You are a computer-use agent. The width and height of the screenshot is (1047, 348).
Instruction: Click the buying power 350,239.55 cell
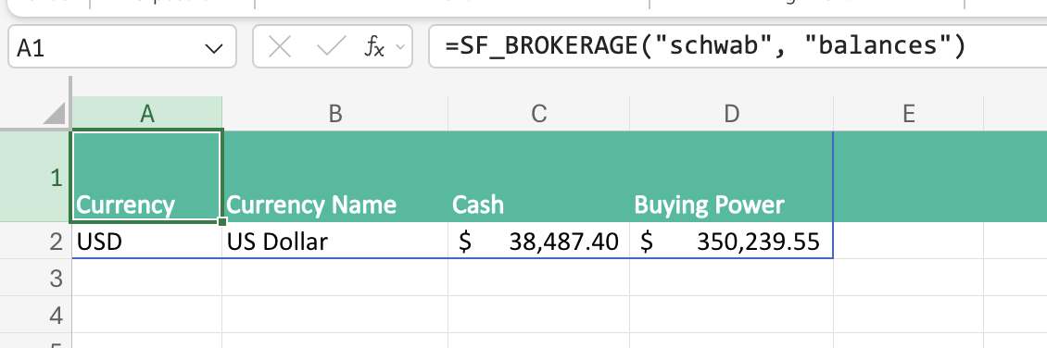(x=732, y=241)
